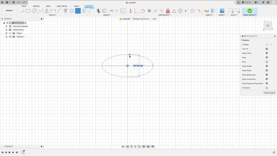Select the Trim scissors tool
The height and width of the screenshot is (156, 277).
98,11
